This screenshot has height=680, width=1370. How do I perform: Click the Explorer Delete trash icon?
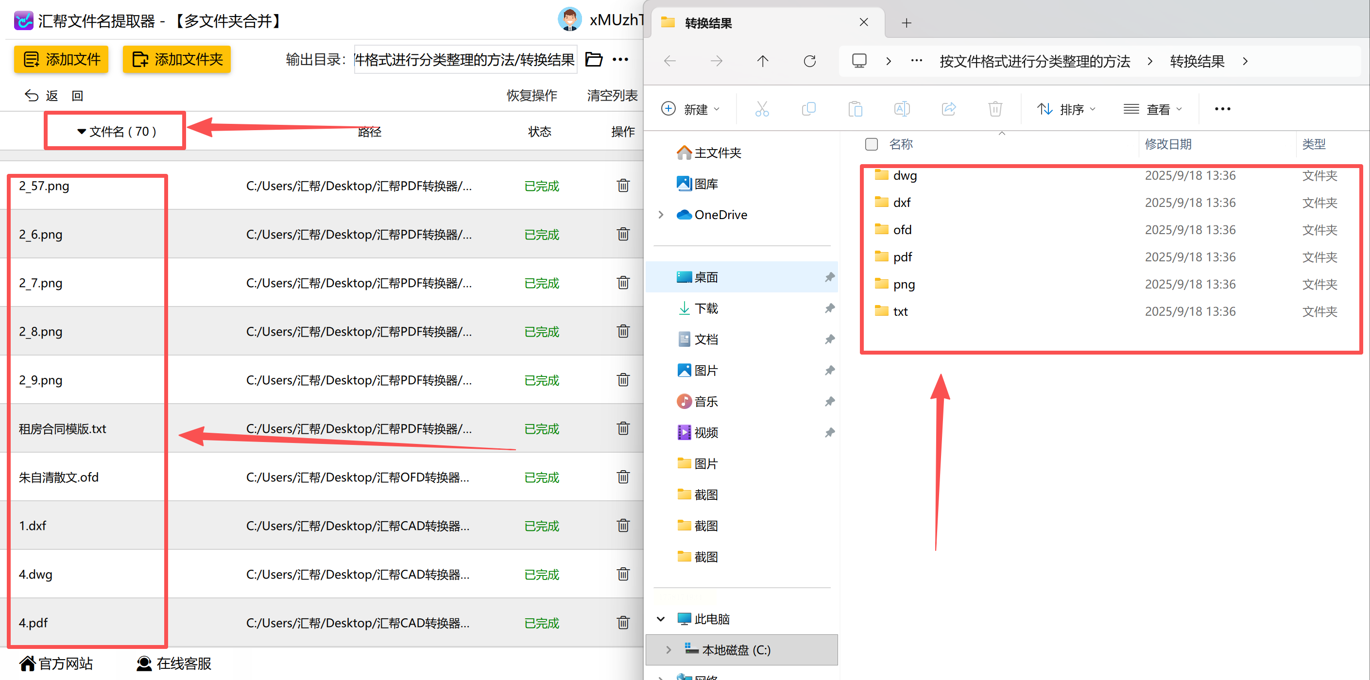[995, 109]
